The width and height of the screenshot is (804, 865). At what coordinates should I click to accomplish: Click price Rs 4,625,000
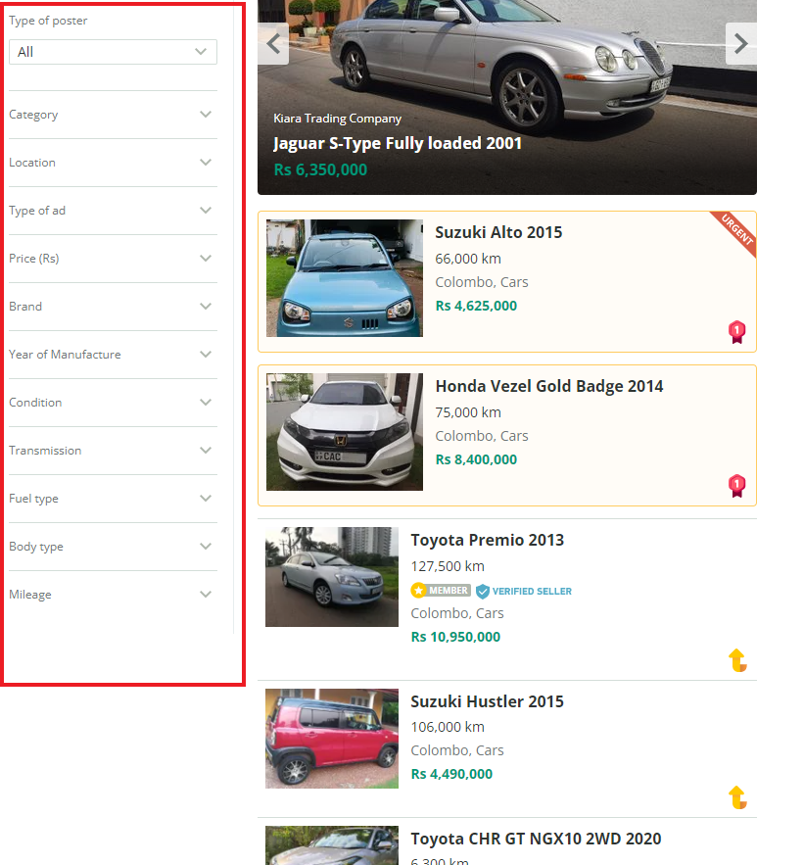coord(477,307)
